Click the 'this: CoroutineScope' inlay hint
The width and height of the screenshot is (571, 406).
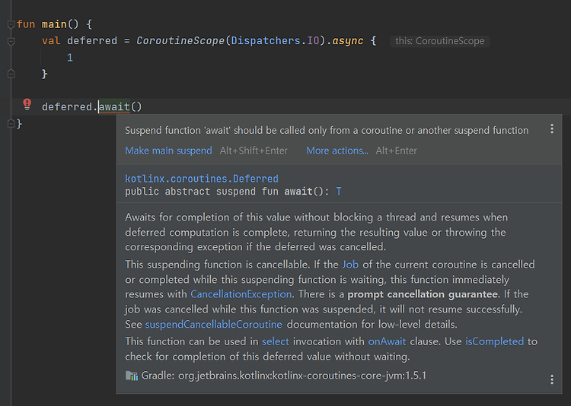tap(439, 41)
